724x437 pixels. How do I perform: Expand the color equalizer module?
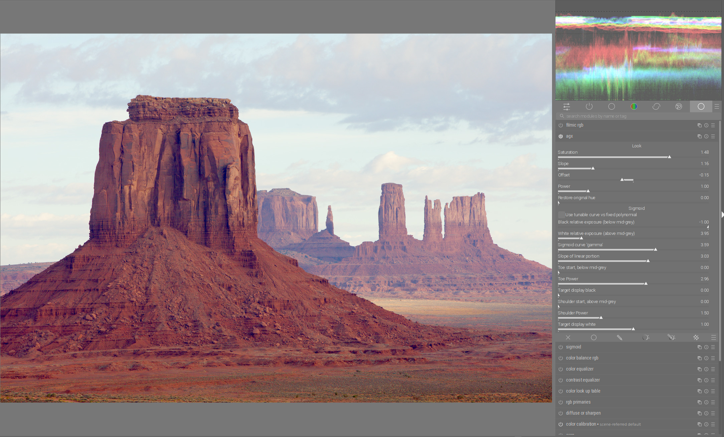point(580,369)
